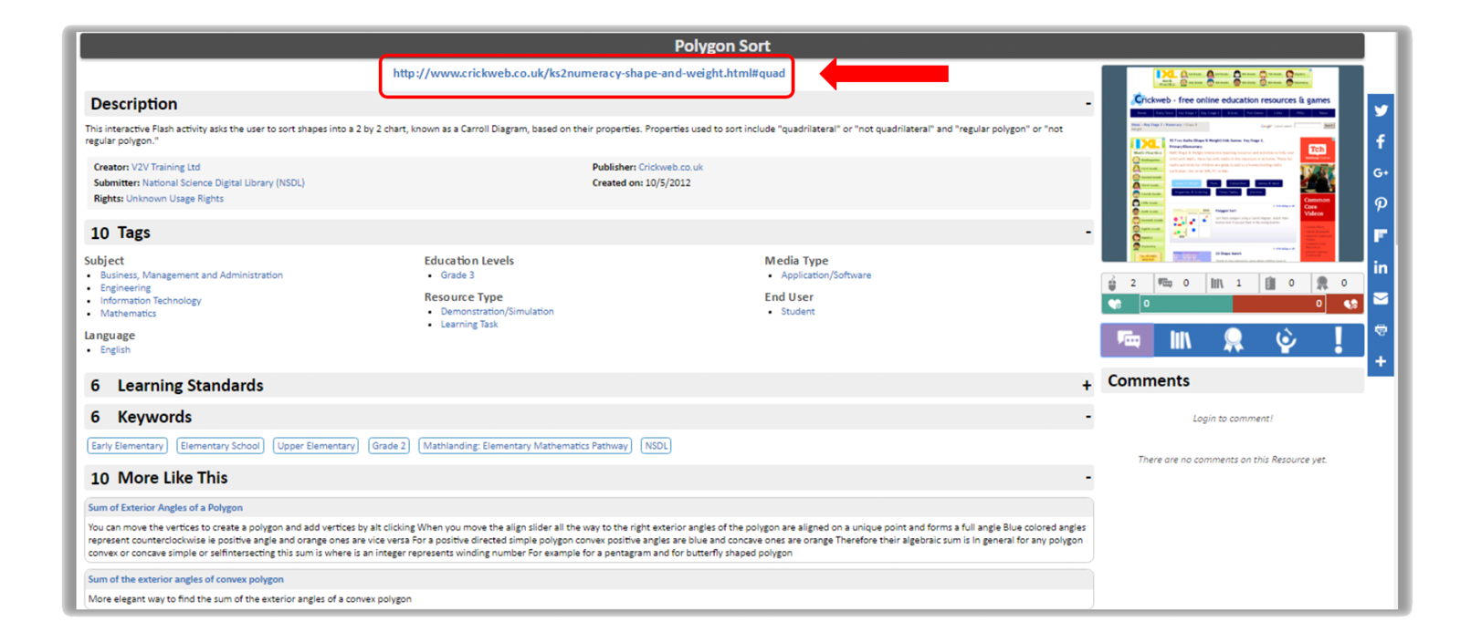Expand the Learning Standards section
This screenshot has width=1471, height=622.
[x=1087, y=386]
